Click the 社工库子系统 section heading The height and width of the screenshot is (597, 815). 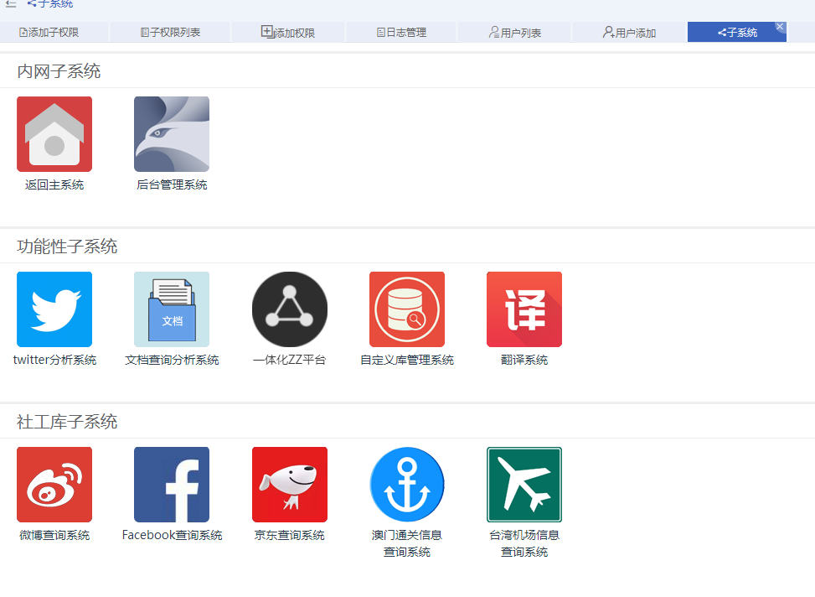(67, 422)
